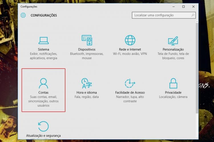Viewport: 214px width, 142px height.
Task: Click the 'Localização, câmera' description
Action: tap(173, 97)
